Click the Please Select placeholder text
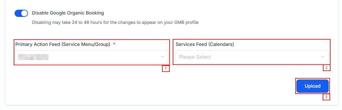 pos(195,57)
